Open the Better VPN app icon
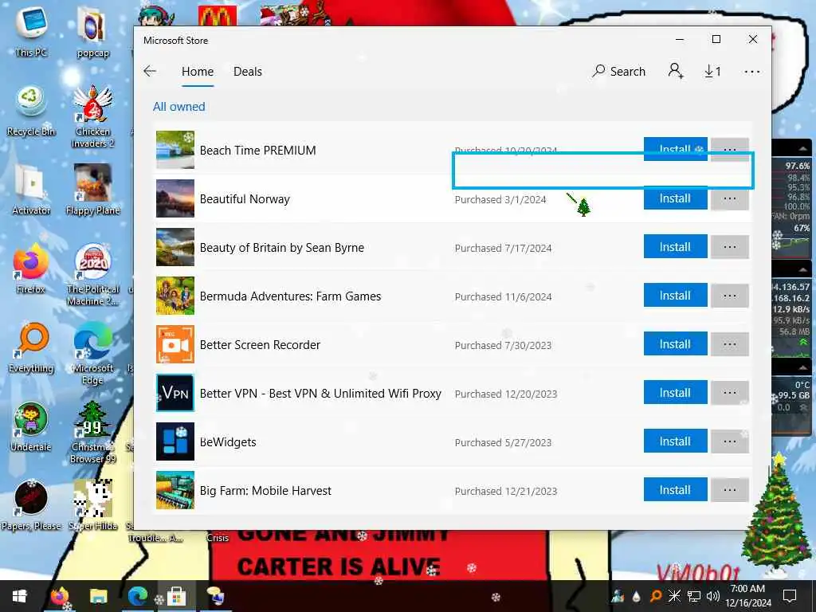 pyautogui.click(x=175, y=393)
